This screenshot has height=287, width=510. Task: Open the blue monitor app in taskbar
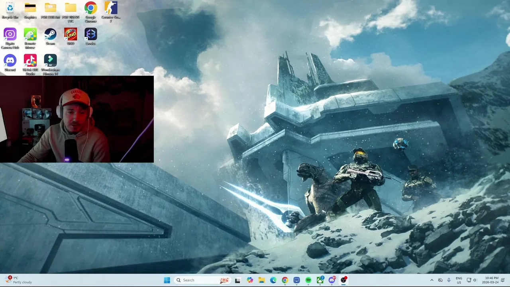click(297, 280)
